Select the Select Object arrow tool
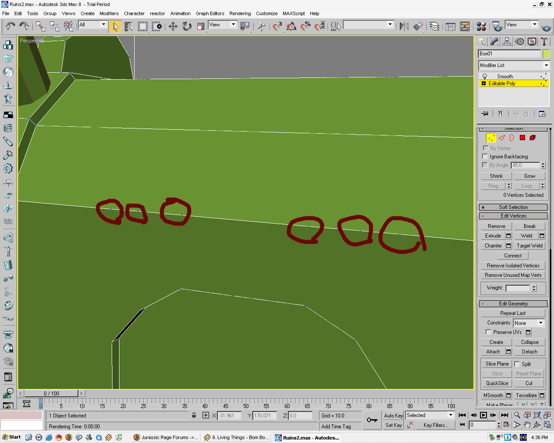Viewport: 554px width, 443px height. coord(115,26)
